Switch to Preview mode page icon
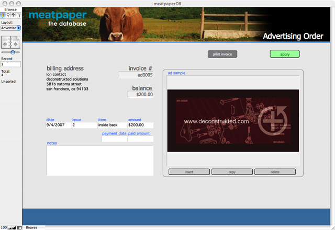 (18, 15)
